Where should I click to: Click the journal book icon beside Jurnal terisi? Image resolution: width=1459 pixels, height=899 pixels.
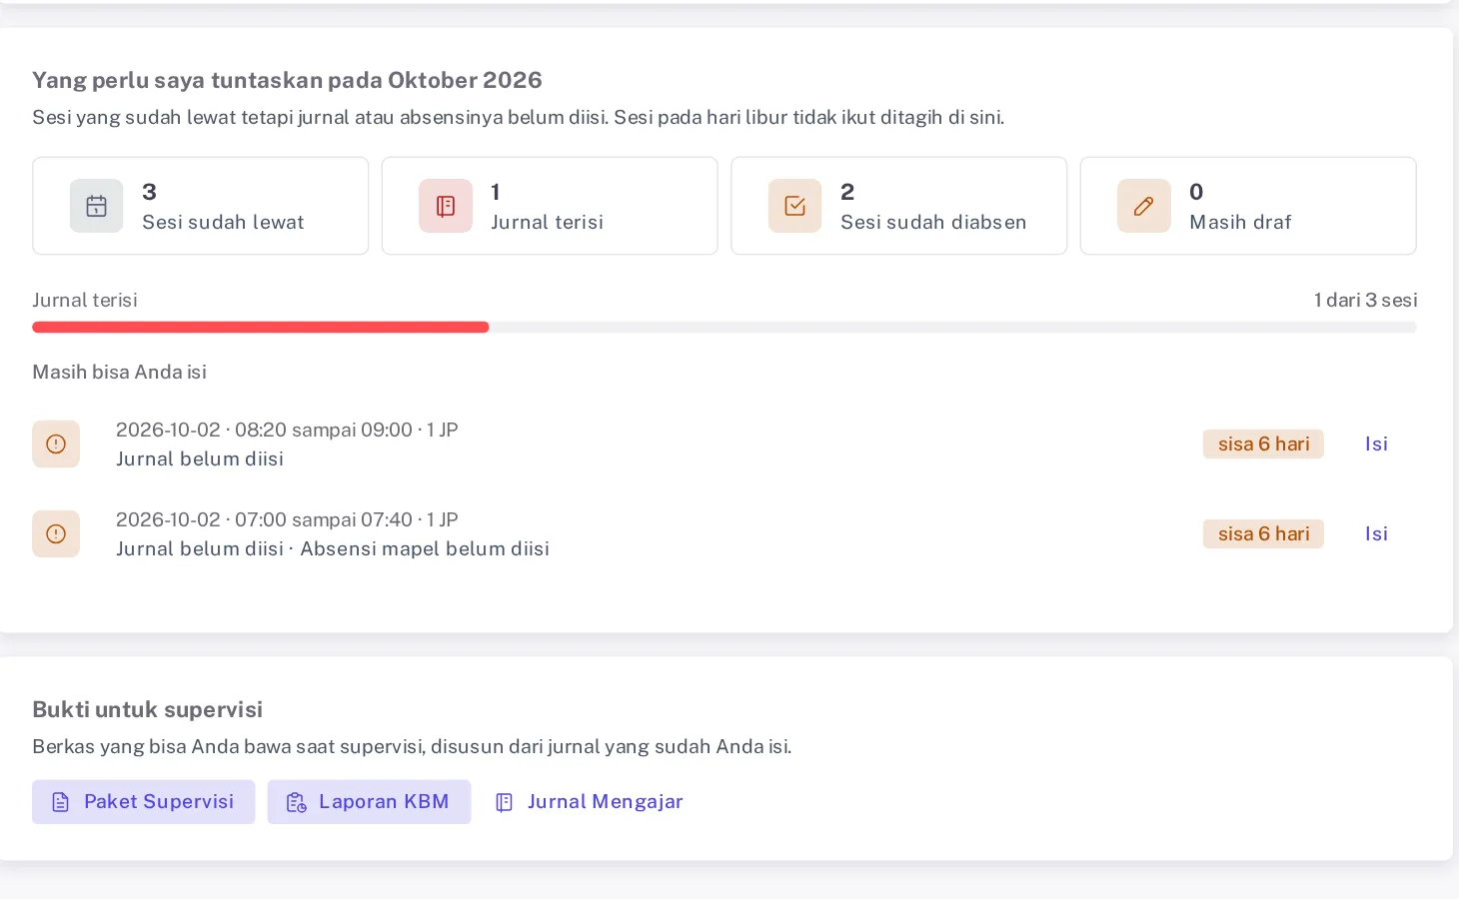point(446,206)
